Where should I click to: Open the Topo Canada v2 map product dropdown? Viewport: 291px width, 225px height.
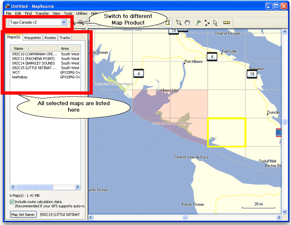(x=64, y=22)
